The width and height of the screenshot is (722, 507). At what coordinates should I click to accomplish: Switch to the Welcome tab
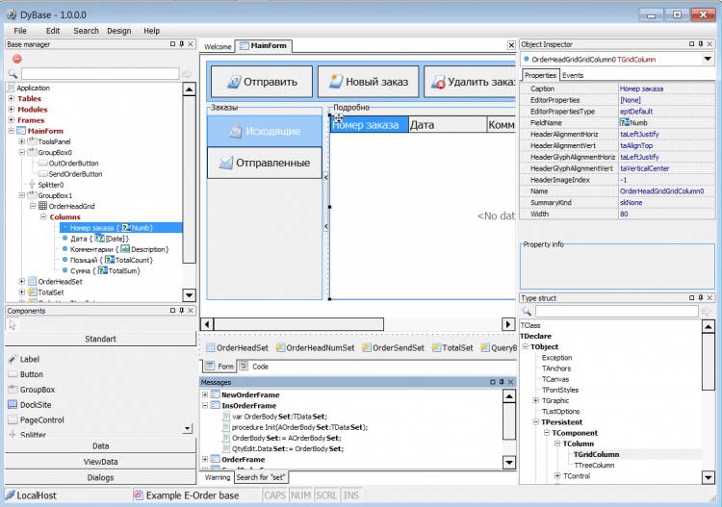tap(218, 46)
